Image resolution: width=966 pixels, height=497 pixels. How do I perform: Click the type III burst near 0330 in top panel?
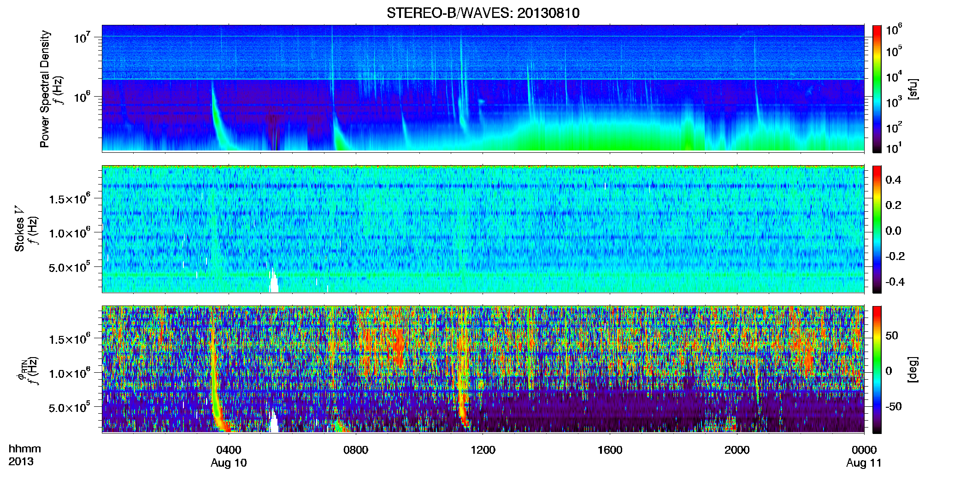pos(217,117)
